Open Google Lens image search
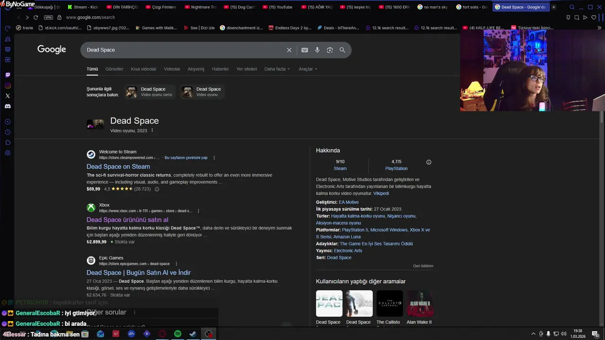605x340 pixels. pos(330,50)
